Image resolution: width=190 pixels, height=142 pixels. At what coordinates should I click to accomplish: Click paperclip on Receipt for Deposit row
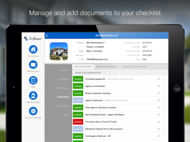tap(159, 129)
